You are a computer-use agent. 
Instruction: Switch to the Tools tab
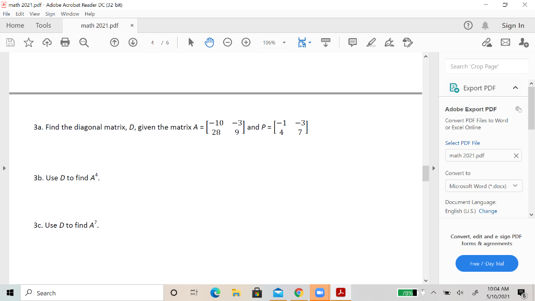pos(43,25)
